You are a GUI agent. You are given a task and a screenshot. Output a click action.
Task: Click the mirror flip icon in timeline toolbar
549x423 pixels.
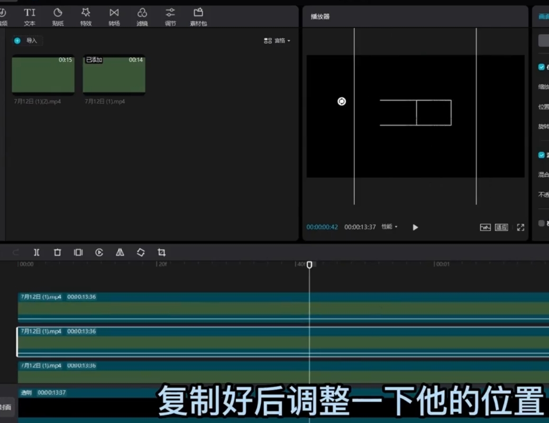point(120,252)
